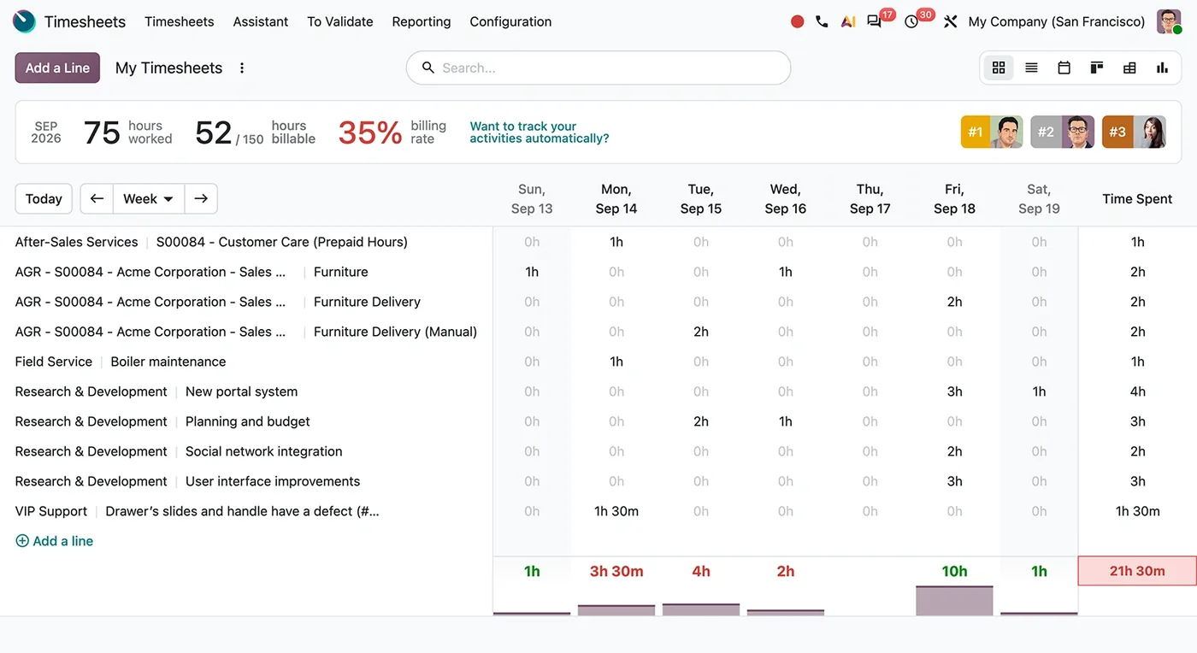Select the #2 leaderboard avatar
The height and width of the screenshot is (653, 1197).
pyautogui.click(x=1062, y=132)
